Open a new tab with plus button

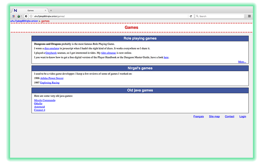(51, 10)
